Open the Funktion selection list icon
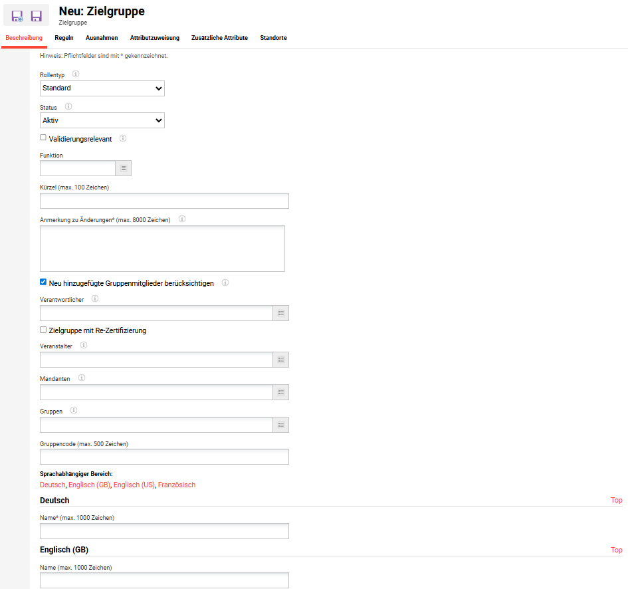The image size is (628, 589). click(x=124, y=168)
